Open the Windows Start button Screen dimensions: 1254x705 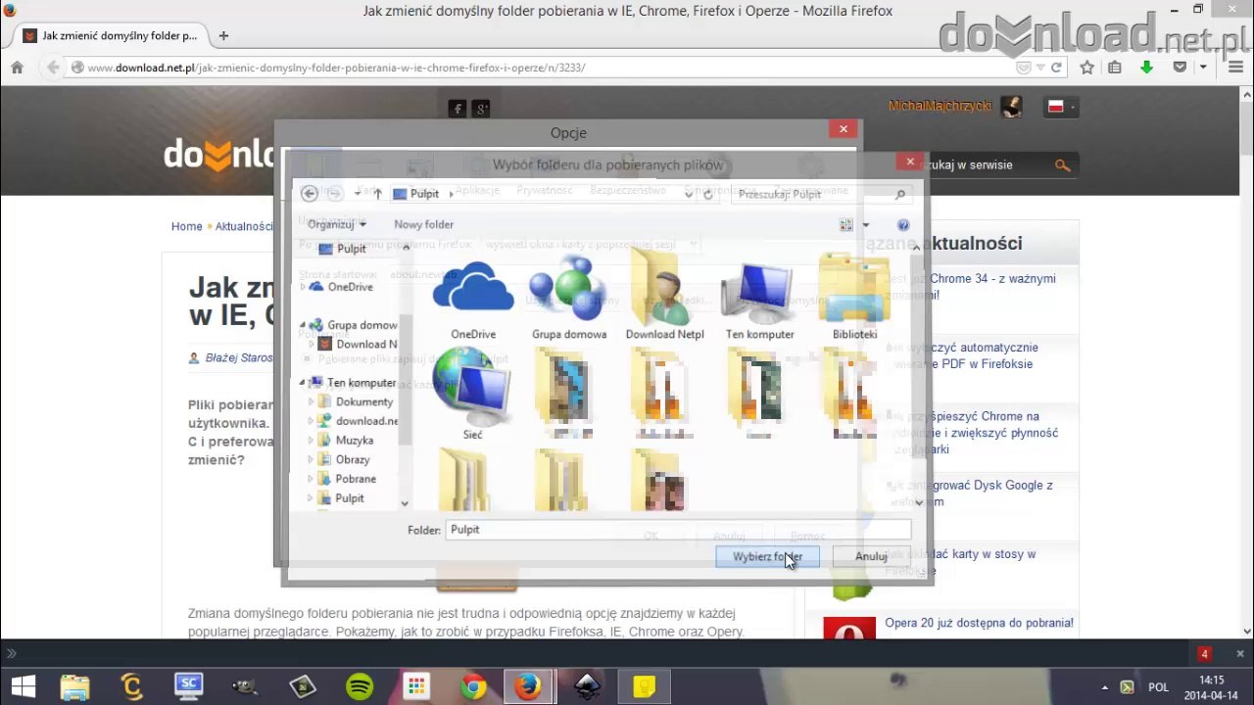tap(24, 686)
